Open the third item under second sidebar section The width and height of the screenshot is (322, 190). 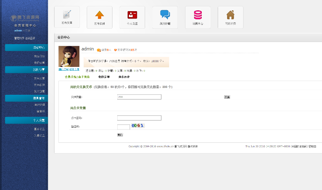tap(39, 91)
